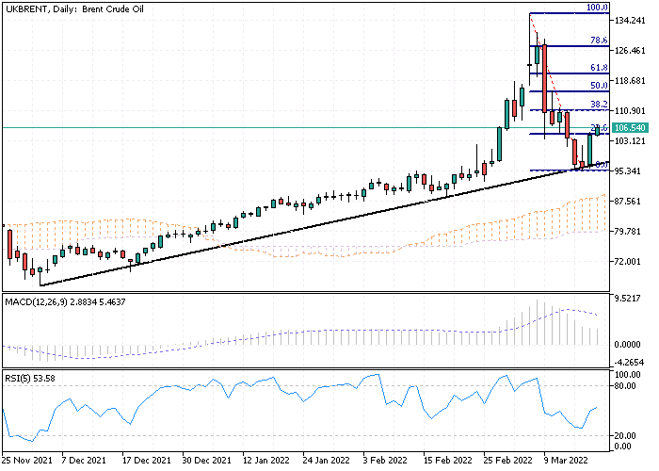Image resolution: width=659 pixels, height=471 pixels.
Task: Select the 38.2 Fibonacci retracement label
Action: [597, 104]
